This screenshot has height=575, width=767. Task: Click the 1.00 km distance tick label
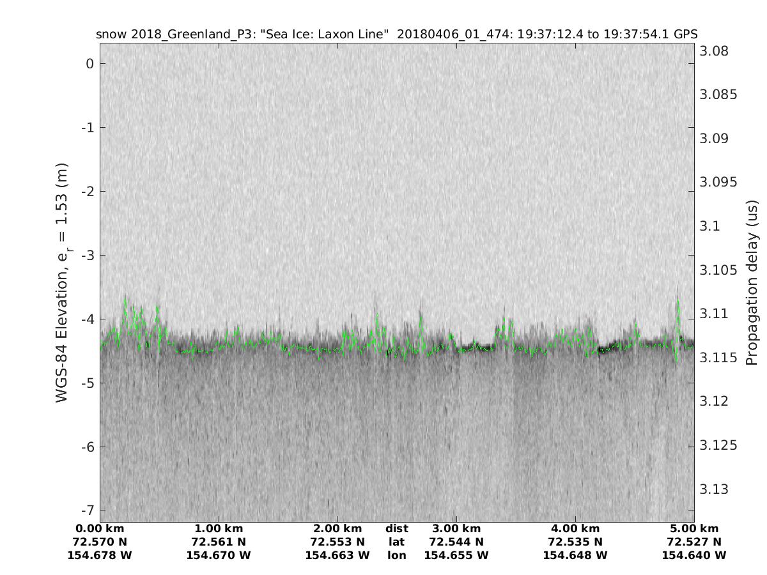pyautogui.click(x=219, y=528)
